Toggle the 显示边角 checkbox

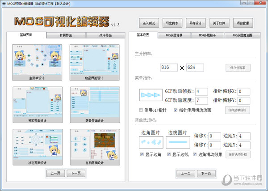[142, 154]
